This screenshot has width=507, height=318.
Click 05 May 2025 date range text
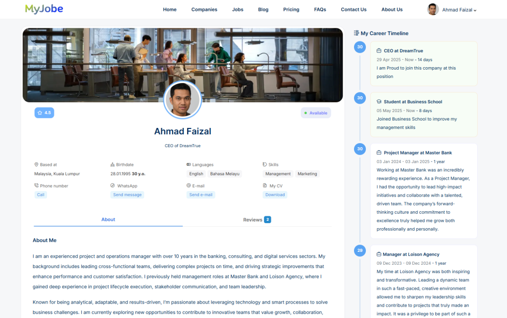404,111
